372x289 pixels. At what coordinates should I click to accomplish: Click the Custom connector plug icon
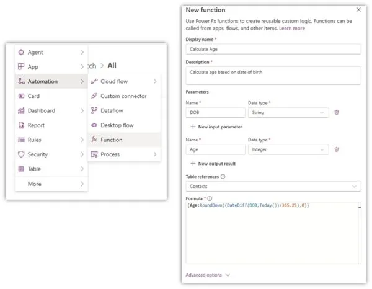[94, 96]
